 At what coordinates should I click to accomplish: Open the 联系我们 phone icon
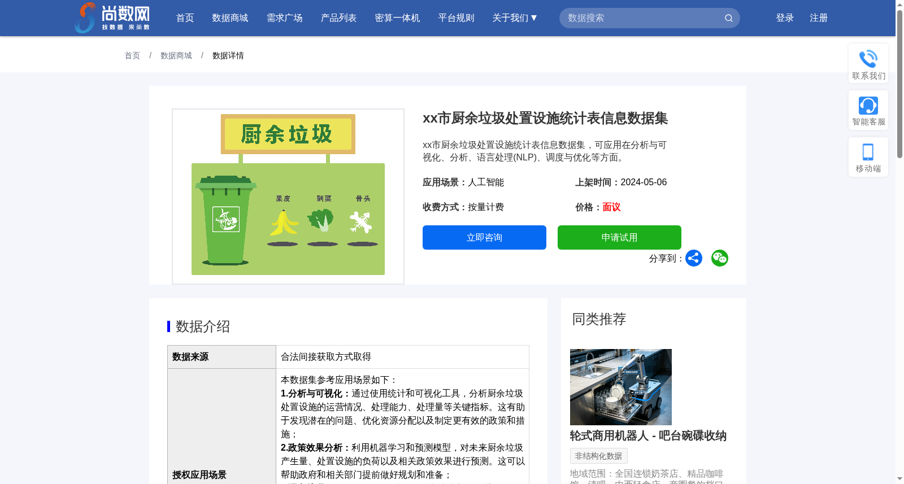click(x=868, y=59)
